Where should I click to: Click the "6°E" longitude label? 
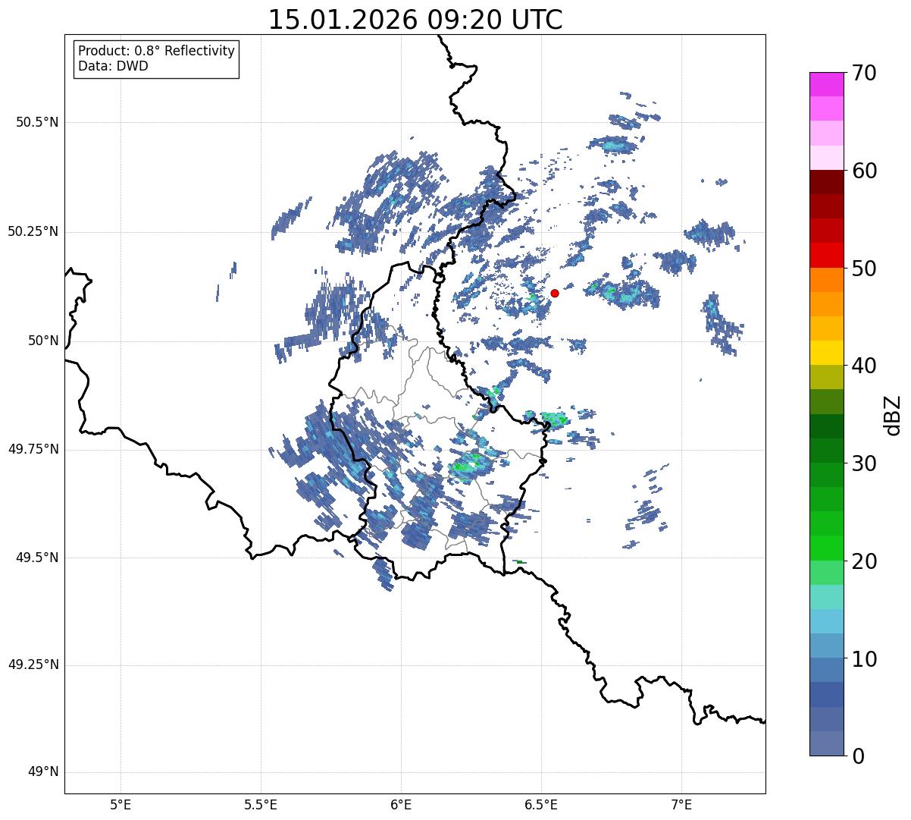(x=401, y=805)
